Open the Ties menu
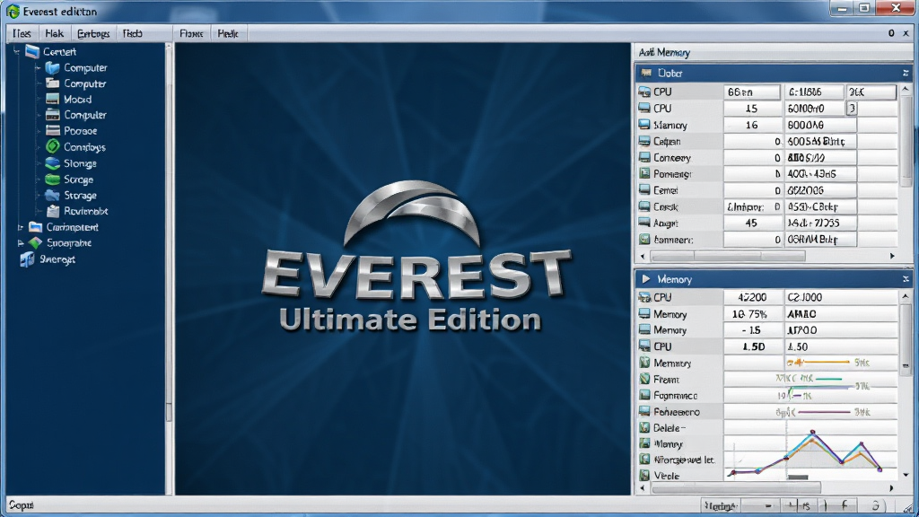 click(x=22, y=33)
